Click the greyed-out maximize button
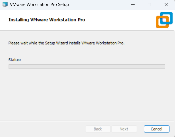 (149, 5)
